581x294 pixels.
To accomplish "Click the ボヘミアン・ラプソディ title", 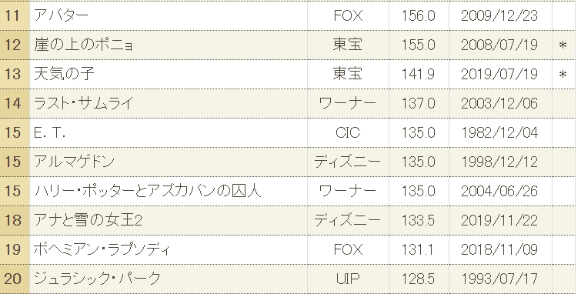I will click(x=102, y=249).
